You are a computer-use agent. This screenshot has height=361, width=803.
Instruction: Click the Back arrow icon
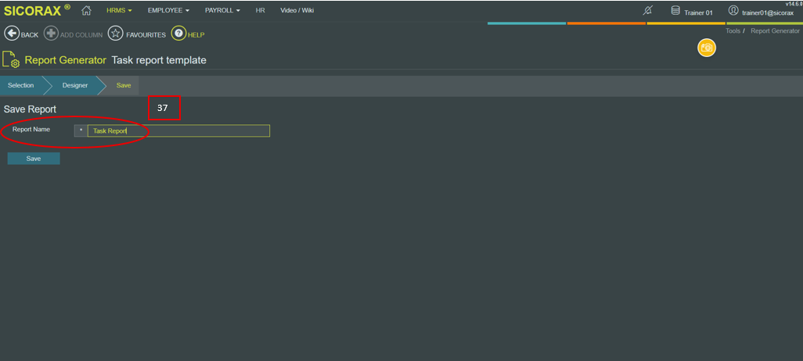11,34
